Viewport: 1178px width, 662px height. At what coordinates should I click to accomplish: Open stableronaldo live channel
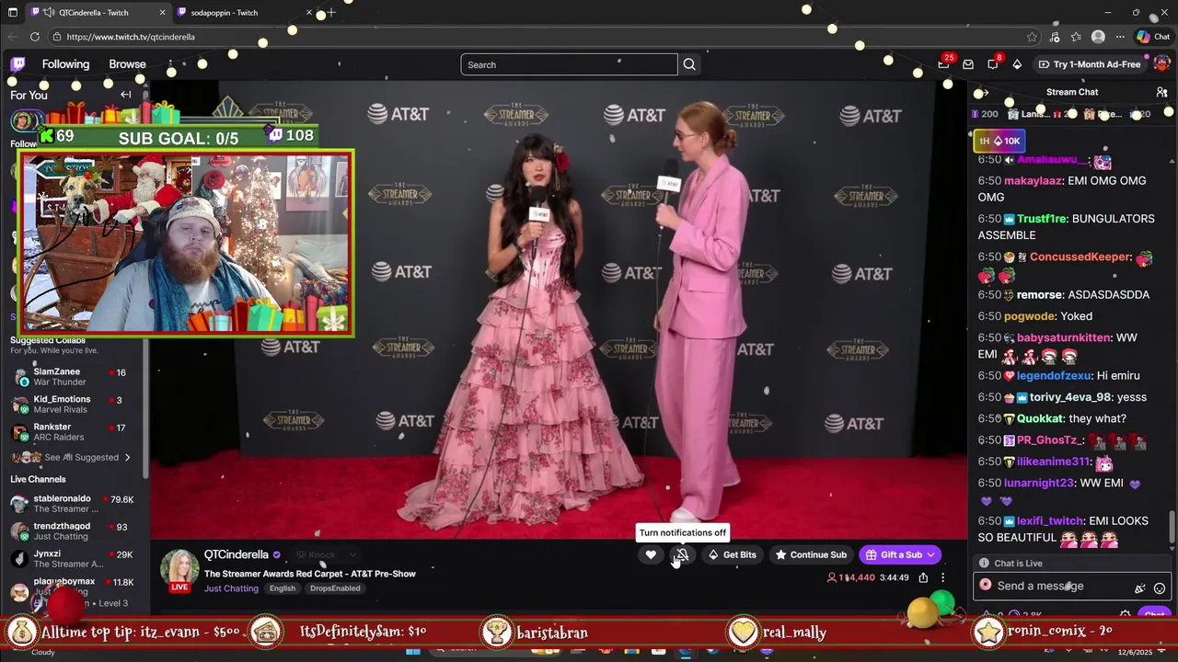click(x=73, y=504)
